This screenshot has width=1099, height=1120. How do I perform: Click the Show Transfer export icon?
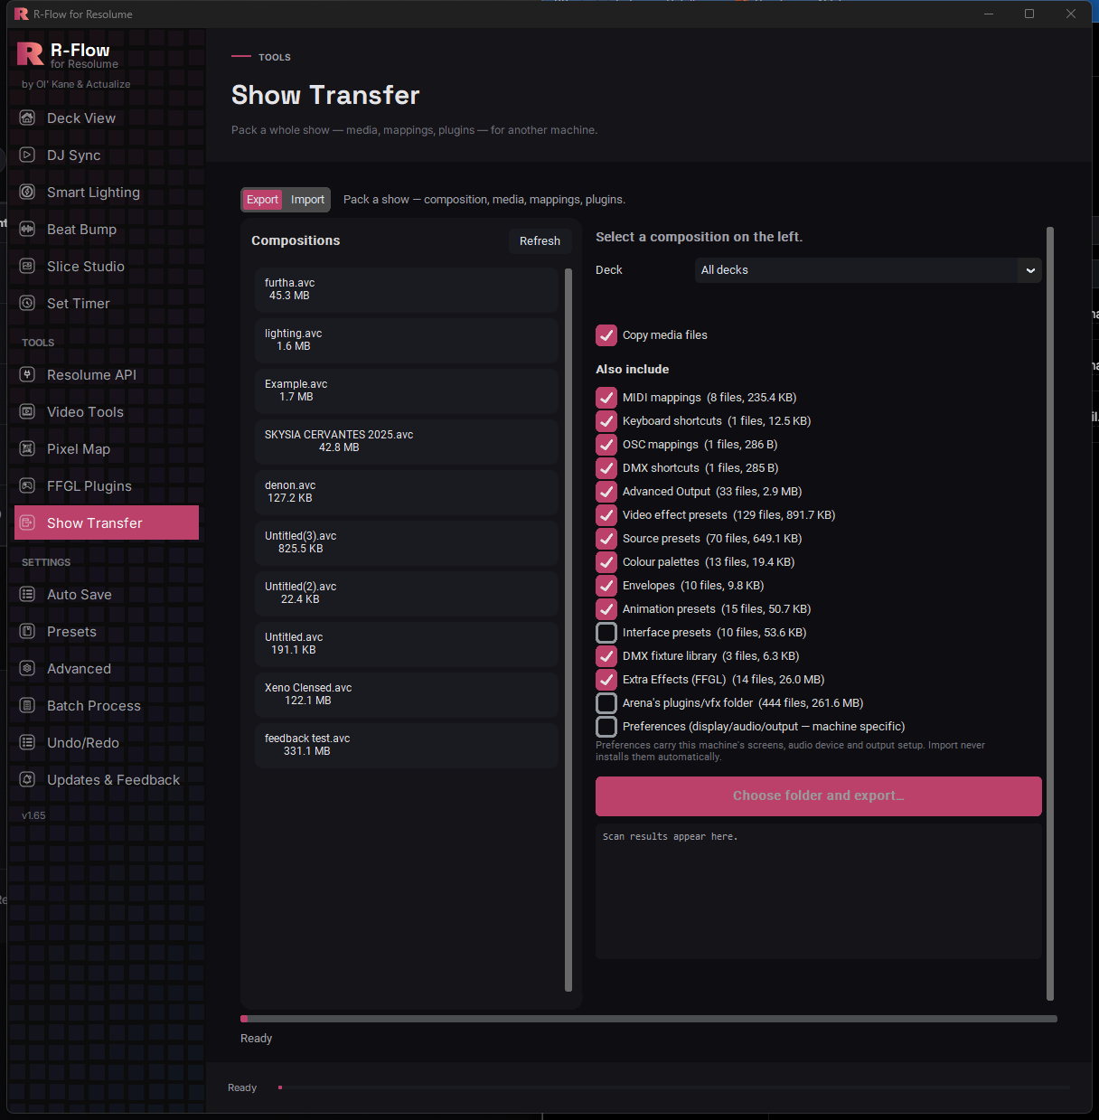pos(27,522)
